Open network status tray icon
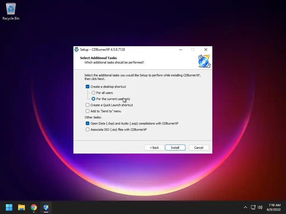Image resolution: width=286 pixels, height=214 pixels. (x=253, y=207)
